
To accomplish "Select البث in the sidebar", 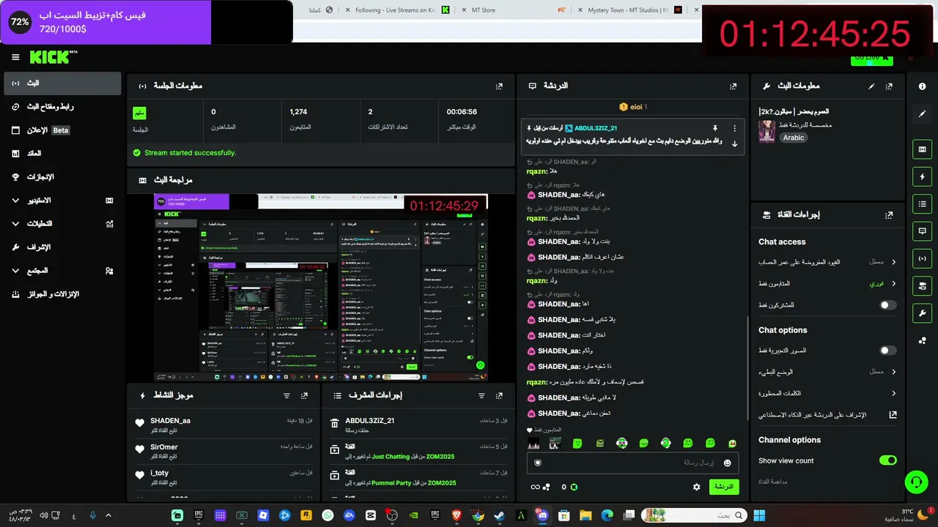I will point(62,83).
